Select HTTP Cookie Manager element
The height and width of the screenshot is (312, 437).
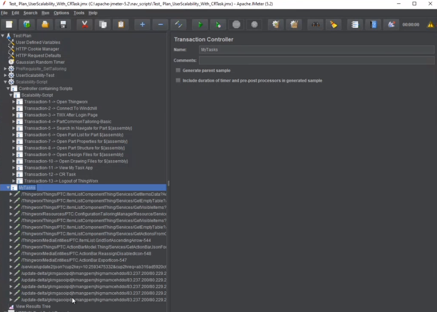coord(37,49)
